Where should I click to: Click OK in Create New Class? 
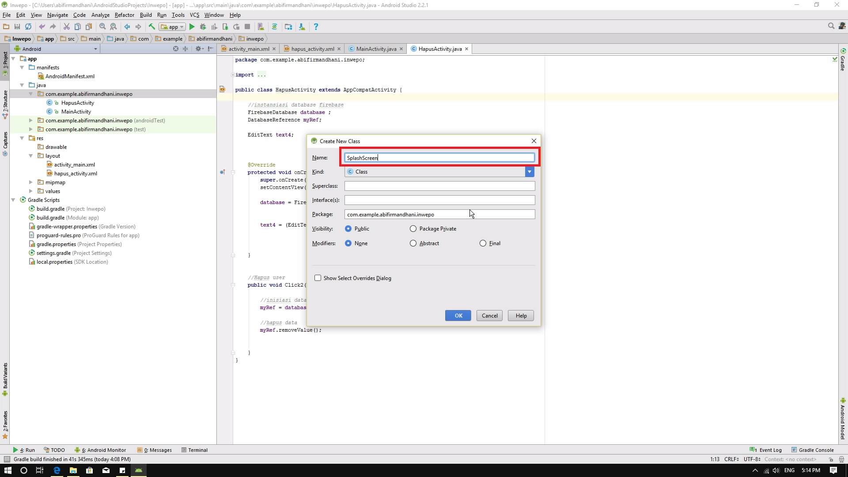(x=458, y=316)
